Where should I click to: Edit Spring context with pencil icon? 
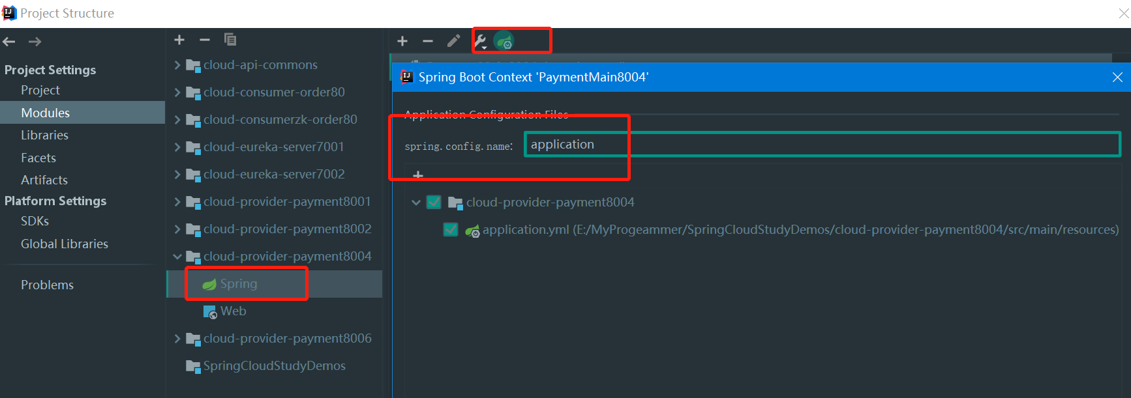point(453,41)
